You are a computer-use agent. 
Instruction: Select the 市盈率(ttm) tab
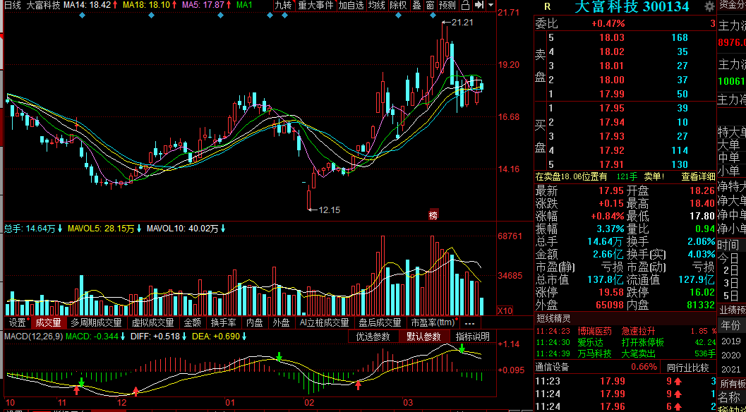point(433,322)
